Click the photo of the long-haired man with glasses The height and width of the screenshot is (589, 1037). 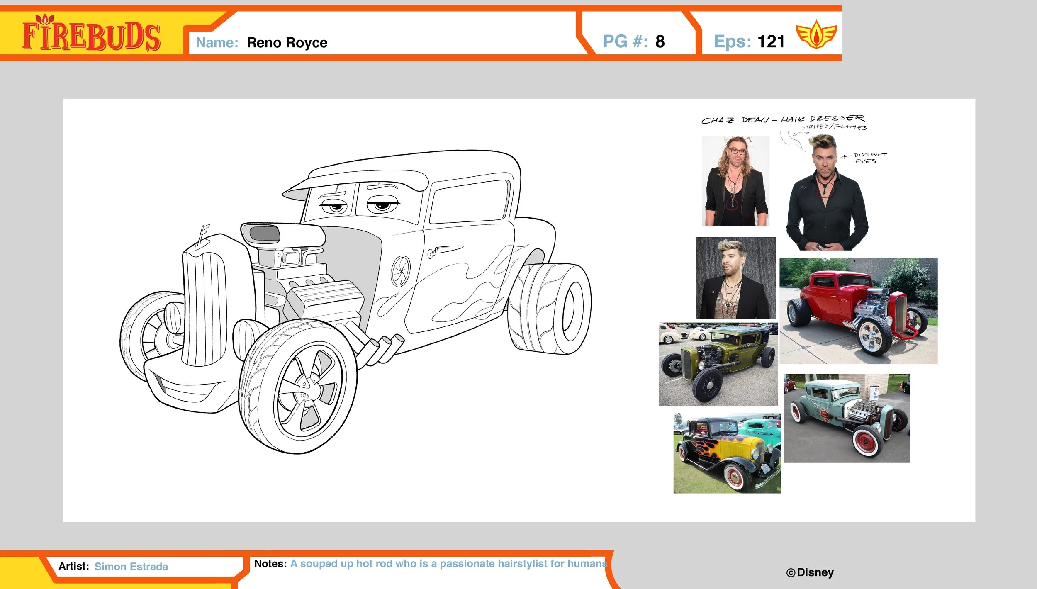coord(735,181)
